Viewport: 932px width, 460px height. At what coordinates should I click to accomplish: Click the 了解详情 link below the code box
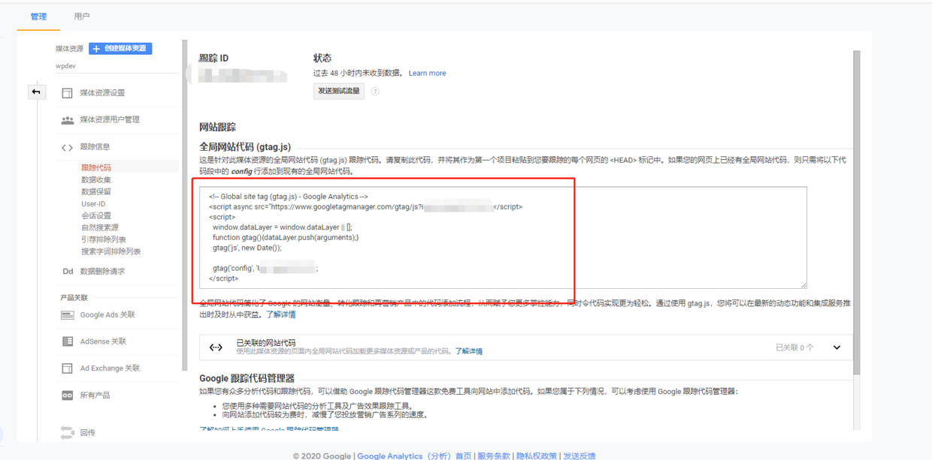pyautogui.click(x=280, y=314)
